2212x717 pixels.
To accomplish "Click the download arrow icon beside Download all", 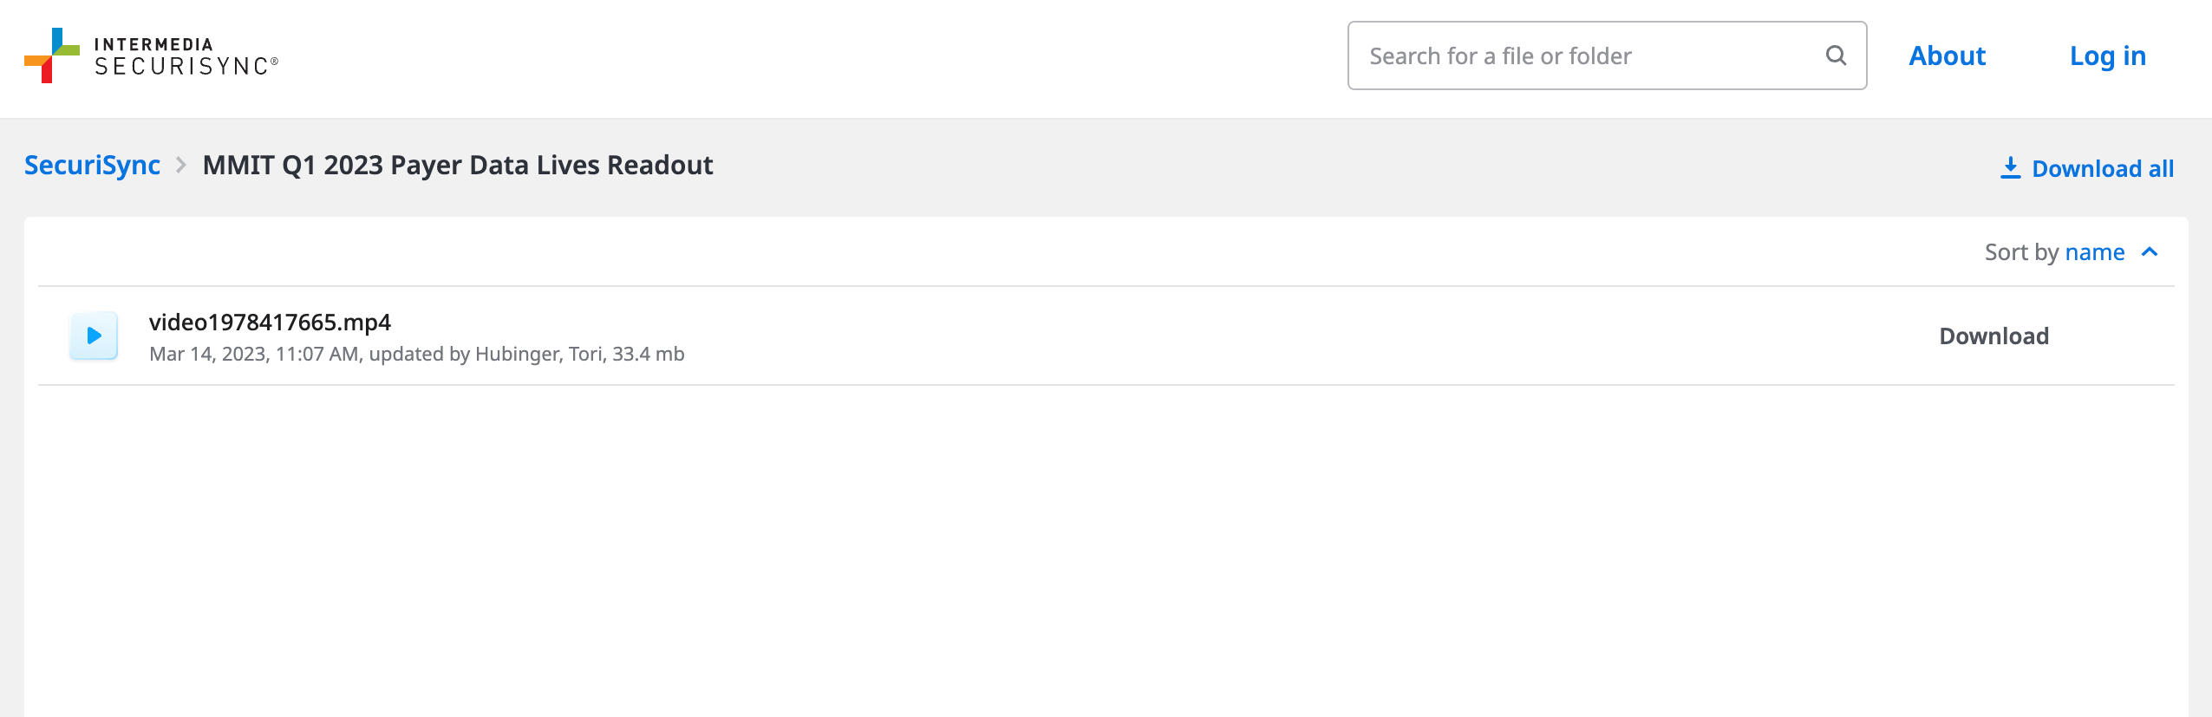I will click(x=2010, y=167).
